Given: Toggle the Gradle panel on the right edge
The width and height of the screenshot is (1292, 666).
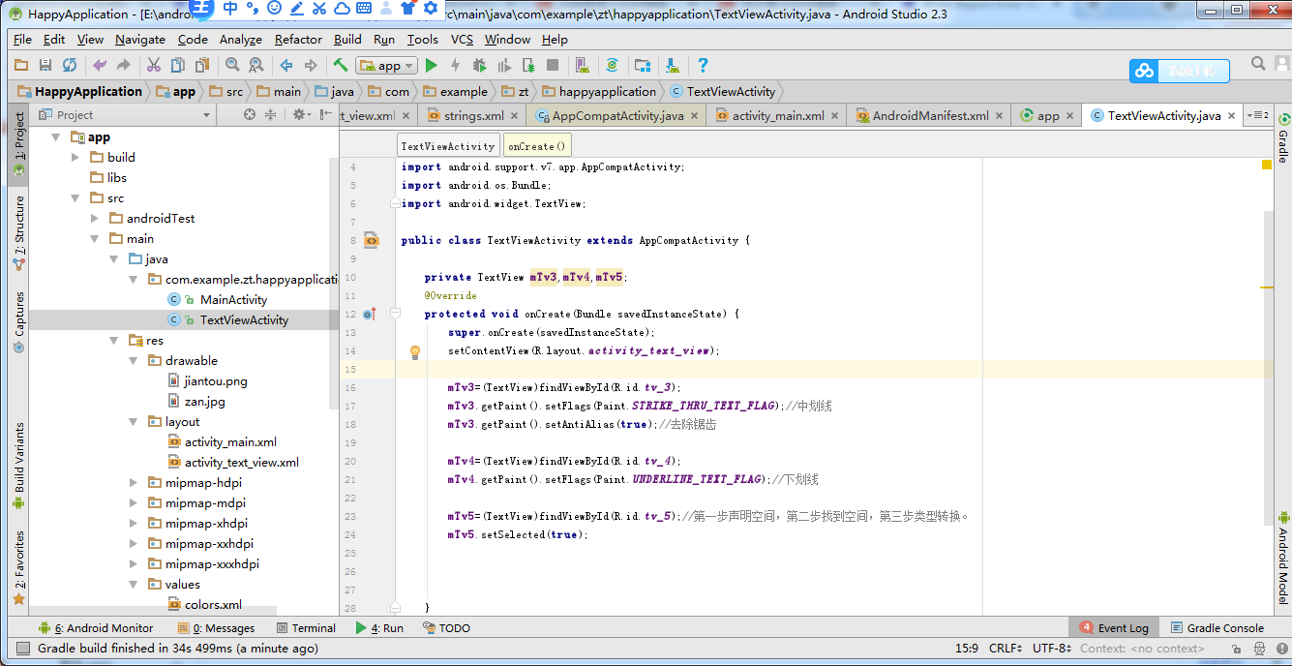Looking at the screenshot, I should 1283,137.
